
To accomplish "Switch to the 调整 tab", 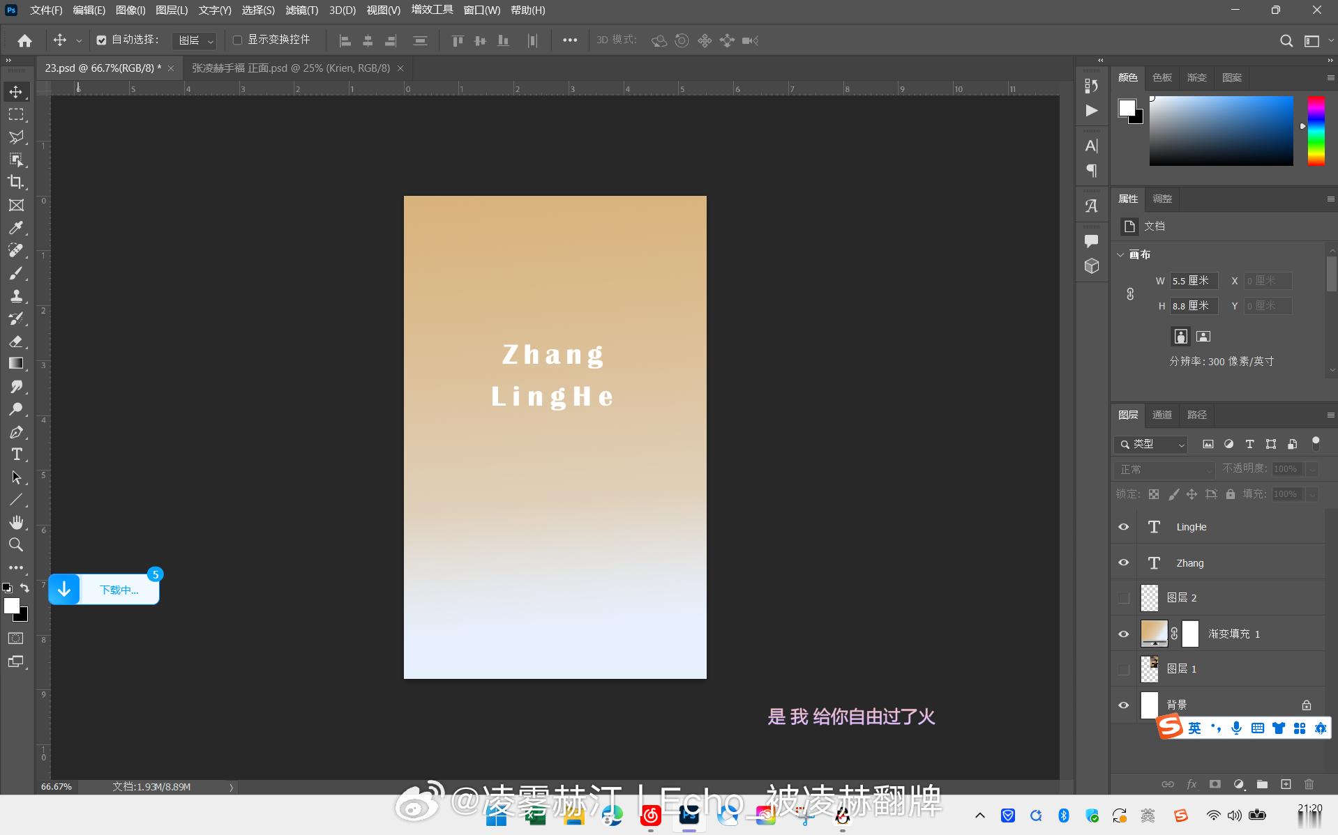I will 1162,199.
